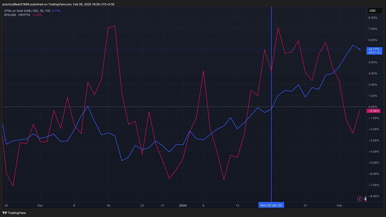Click the TradingView logo in the footer
386x217 pixels.
pos(14,213)
